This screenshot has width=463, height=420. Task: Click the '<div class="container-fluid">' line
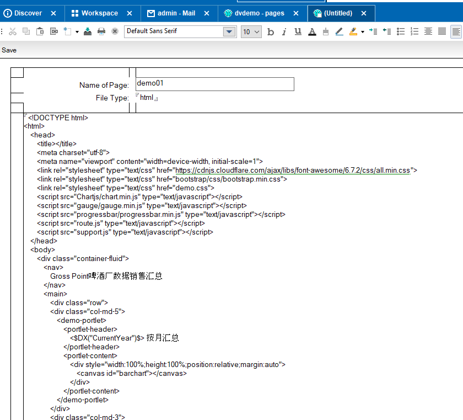83,259
